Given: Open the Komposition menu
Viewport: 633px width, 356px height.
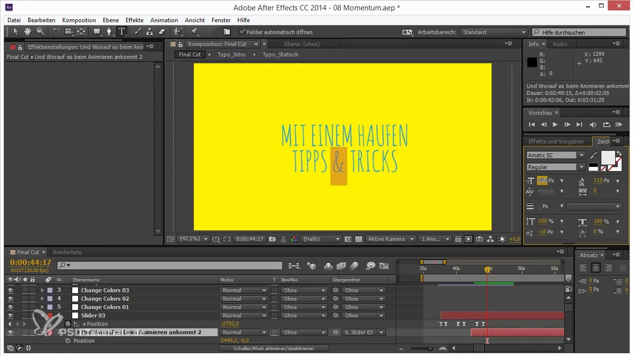Looking at the screenshot, I should coord(79,20).
